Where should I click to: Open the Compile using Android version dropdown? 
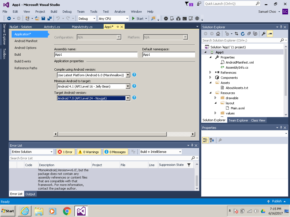point(128,75)
